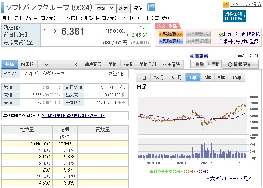Click the 現物売り order button
This screenshot has width=263, height=188.
[x=171, y=41]
